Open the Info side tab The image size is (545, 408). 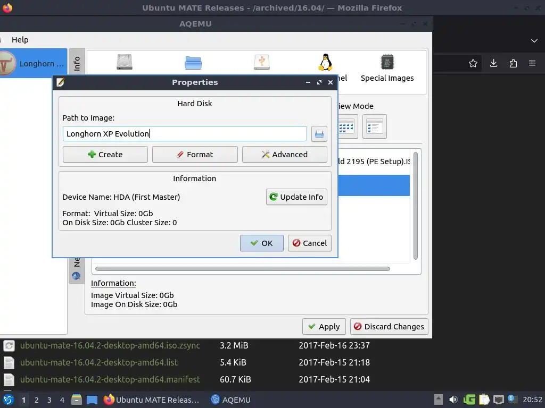pyautogui.click(x=77, y=63)
